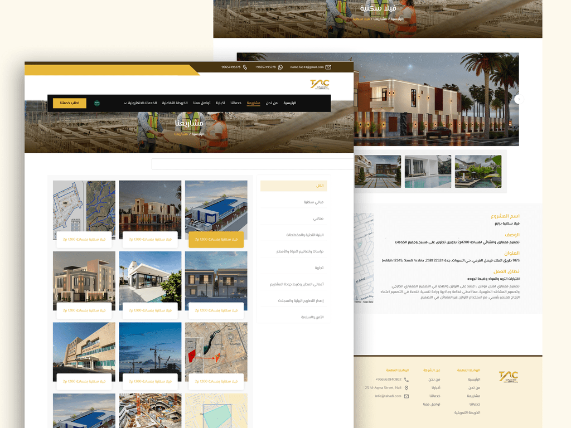
Task: Click the TAC logo in the footer
Action: click(x=509, y=376)
